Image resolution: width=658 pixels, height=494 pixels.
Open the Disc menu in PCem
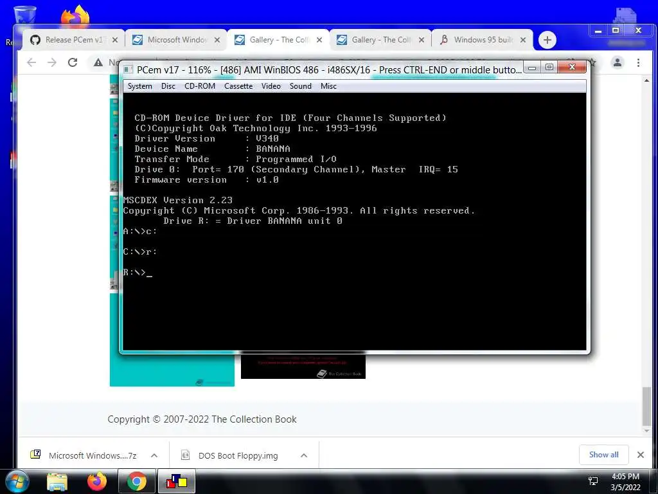point(168,86)
